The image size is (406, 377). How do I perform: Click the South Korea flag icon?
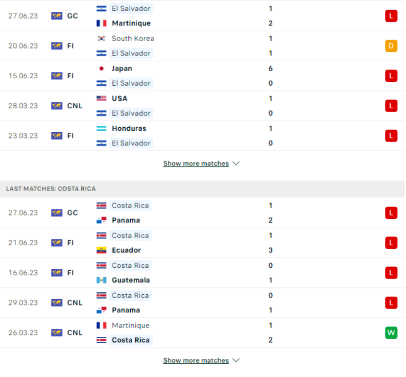101,38
